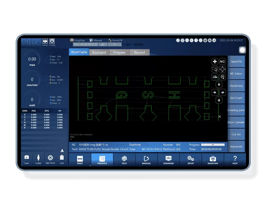Click the EmgStop status indicator
Image resolution: width=270 pixels, height=202 pixels.
coord(78,40)
